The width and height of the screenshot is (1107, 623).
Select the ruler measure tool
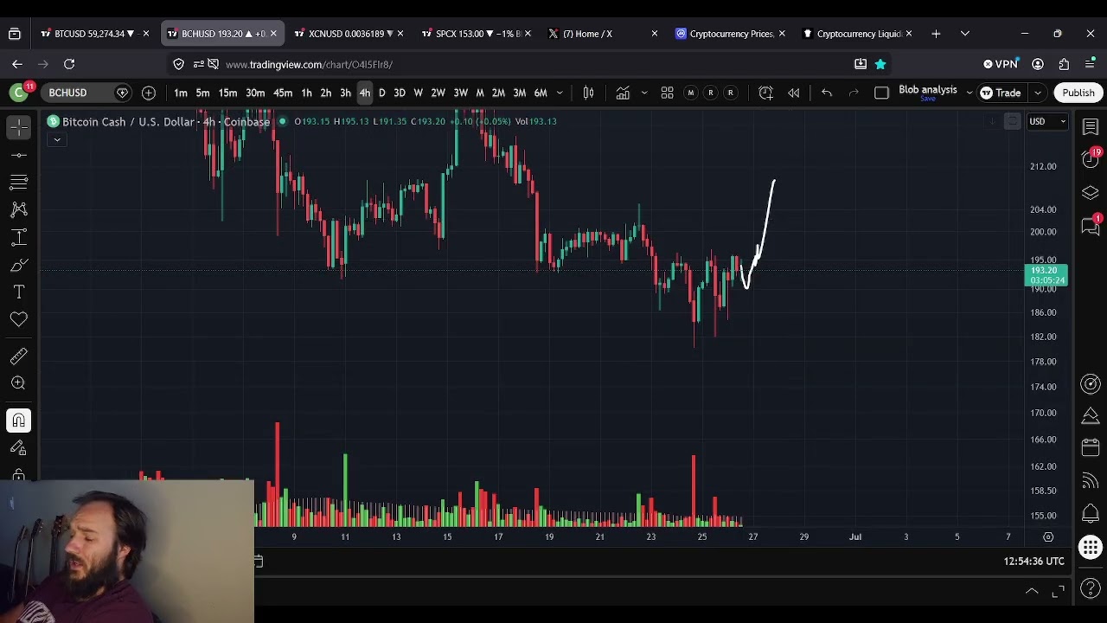point(19,356)
